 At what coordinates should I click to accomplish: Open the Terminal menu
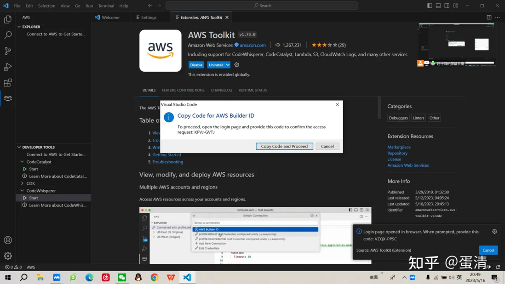106,6
